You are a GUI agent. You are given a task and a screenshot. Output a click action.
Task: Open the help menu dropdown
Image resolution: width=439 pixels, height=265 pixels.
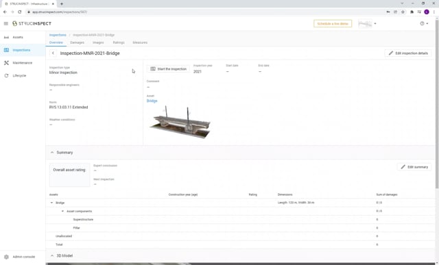(x=424, y=23)
